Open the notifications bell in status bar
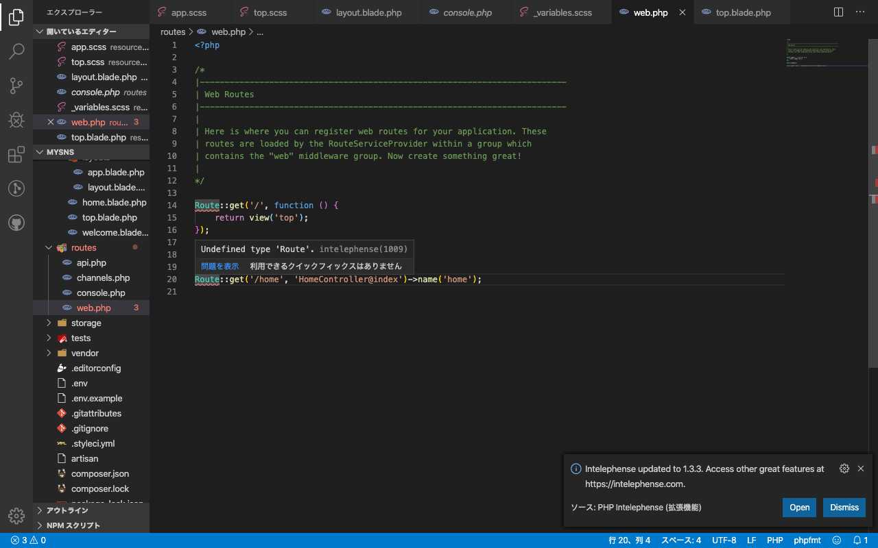The width and height of the screenshot is (878, 548). [861, 540]
